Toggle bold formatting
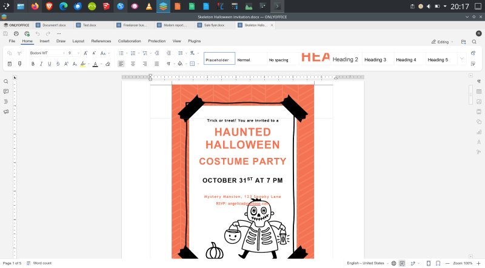This screenshot has width=485, height=268. click(33, 64)
